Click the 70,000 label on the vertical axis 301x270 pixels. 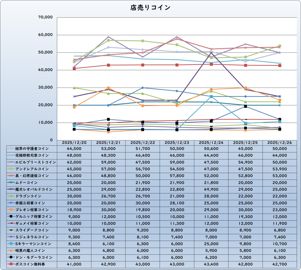[x=45, y=17]
